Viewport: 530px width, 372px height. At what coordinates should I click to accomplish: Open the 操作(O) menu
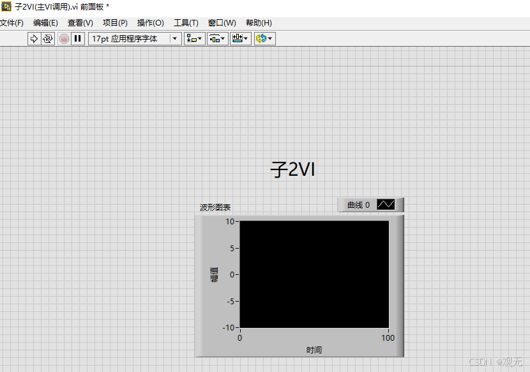150,22
